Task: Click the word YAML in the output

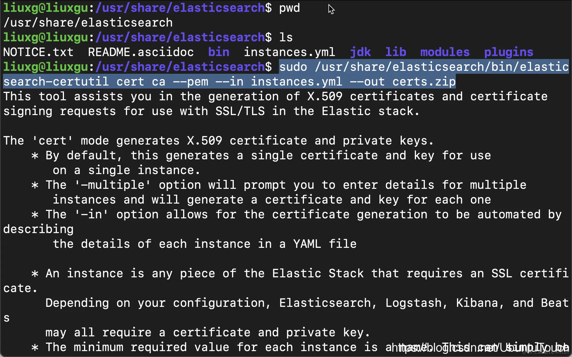Action: tap(307, 244)
